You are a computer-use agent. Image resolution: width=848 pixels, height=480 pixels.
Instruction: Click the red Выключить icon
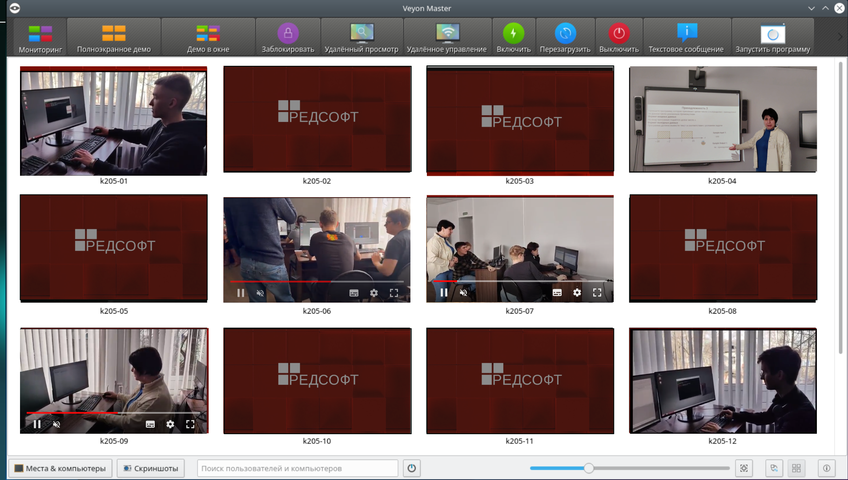pos(619,33)
